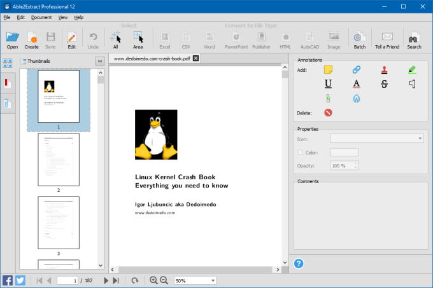433x288 pixels.
Task: Select the highlight annotation tool
Action: 413,70
